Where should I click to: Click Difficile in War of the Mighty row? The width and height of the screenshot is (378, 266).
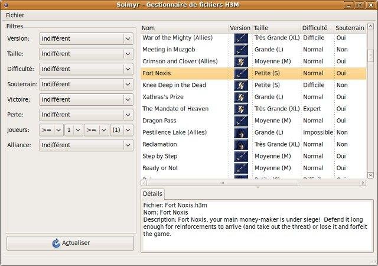coord(314,38)
